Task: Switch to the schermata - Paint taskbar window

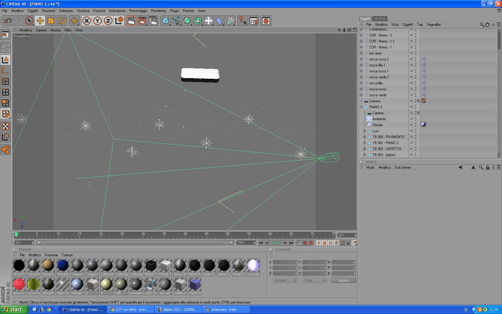Action: (226, 310)
